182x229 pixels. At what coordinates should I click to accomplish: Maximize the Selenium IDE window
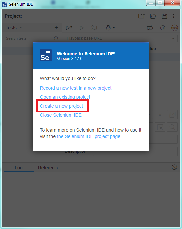[x=160, y=3]
